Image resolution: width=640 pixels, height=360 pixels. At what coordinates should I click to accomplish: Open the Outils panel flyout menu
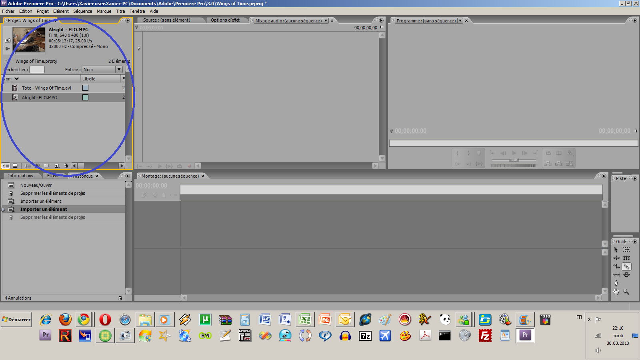pos(634,242)
